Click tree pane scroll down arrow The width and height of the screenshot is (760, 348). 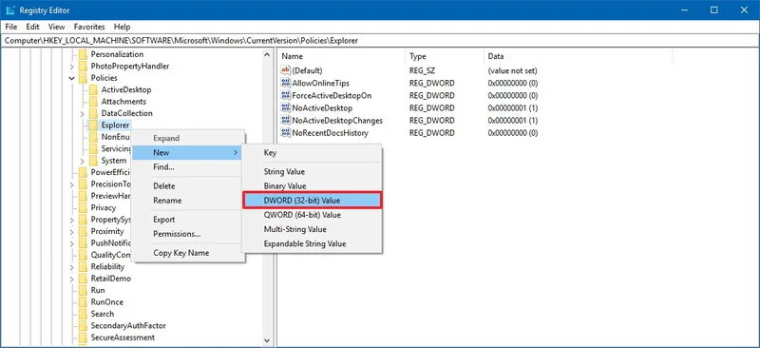pyautogui.click(x=267, y=341)
